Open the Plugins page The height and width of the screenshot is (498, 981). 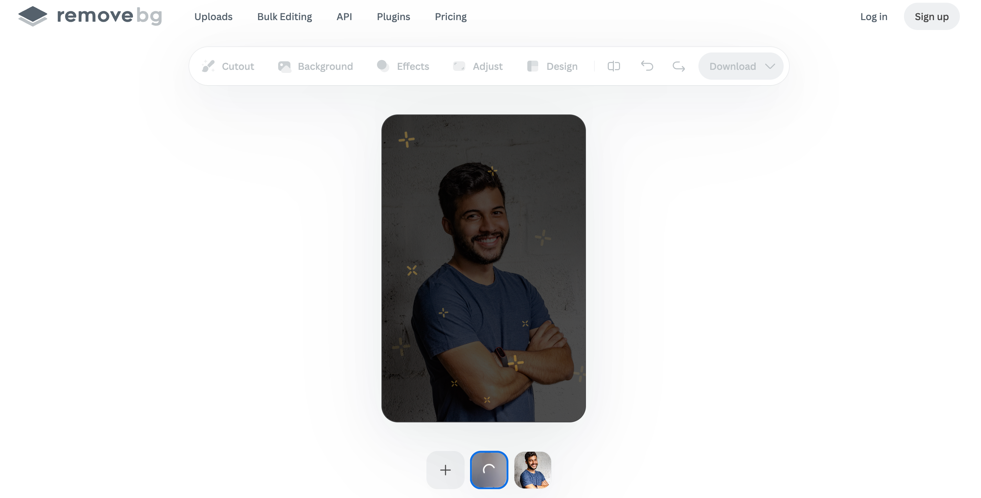coord(393,17)
